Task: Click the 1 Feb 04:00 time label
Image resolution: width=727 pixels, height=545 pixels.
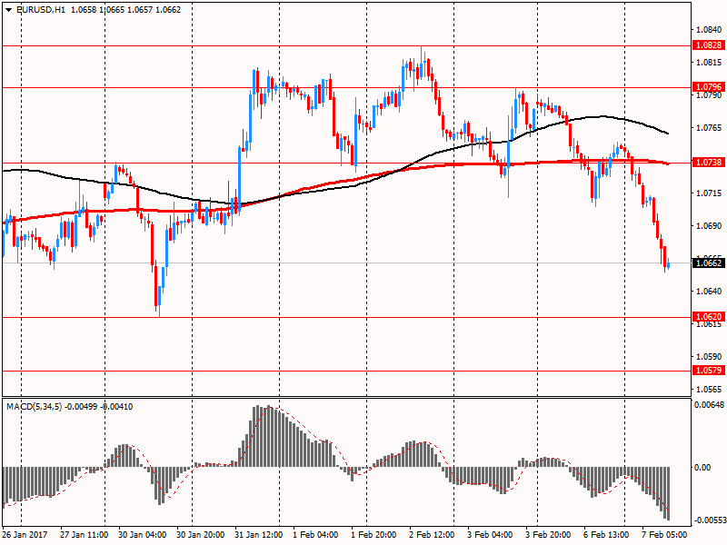Action: (x=315, y=534)
